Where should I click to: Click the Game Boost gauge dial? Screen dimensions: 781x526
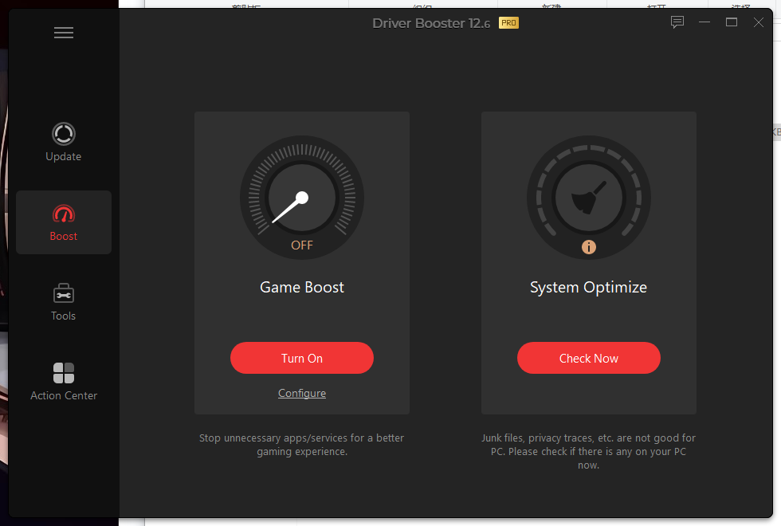tap(302, 198)
